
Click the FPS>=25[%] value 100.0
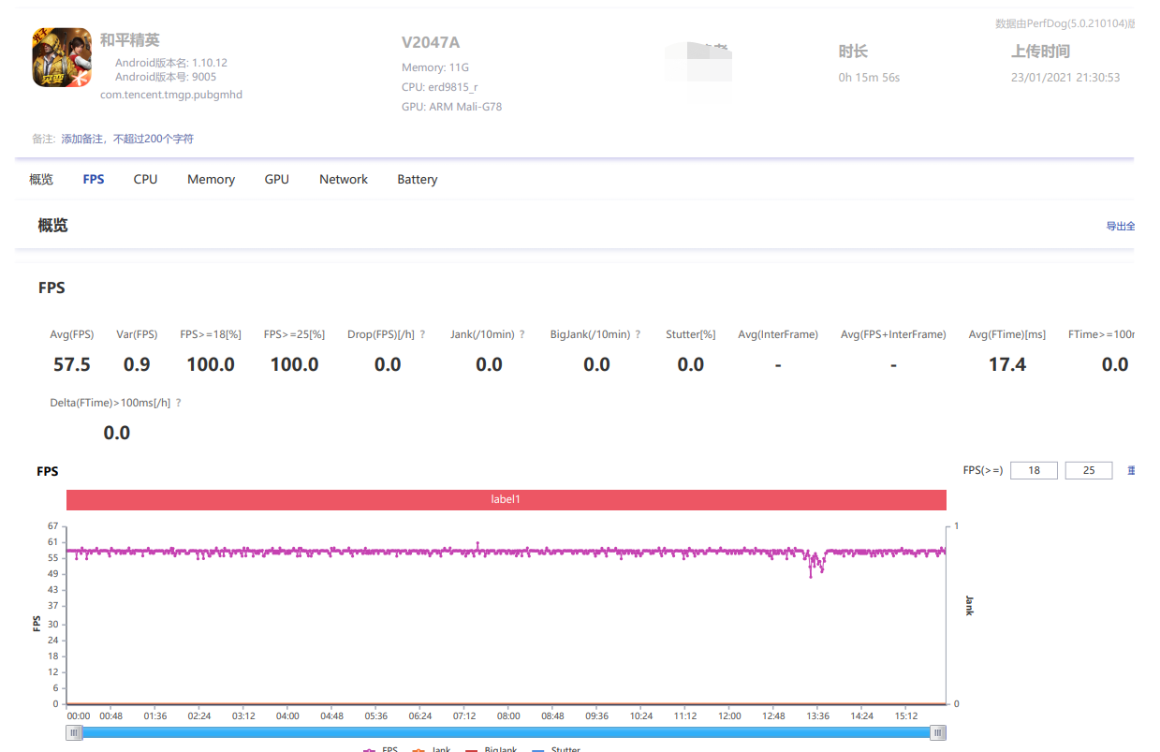(x=295, y=364)
